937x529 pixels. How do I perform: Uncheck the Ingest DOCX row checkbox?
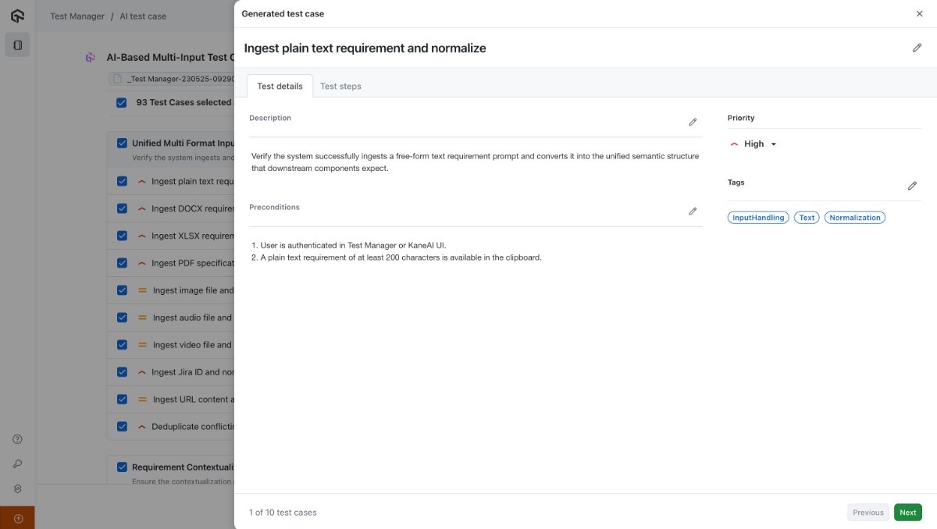click(122, 208)
